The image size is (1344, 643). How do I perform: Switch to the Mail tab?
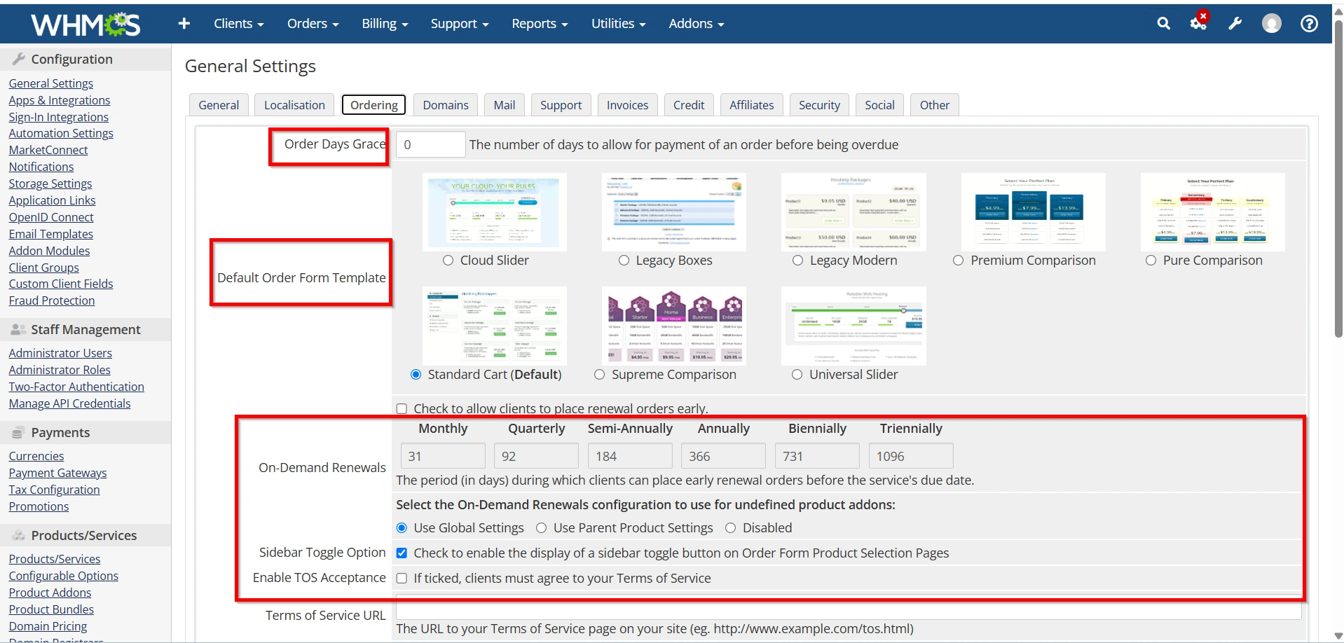pyautogui.click(x=505, y=105)
